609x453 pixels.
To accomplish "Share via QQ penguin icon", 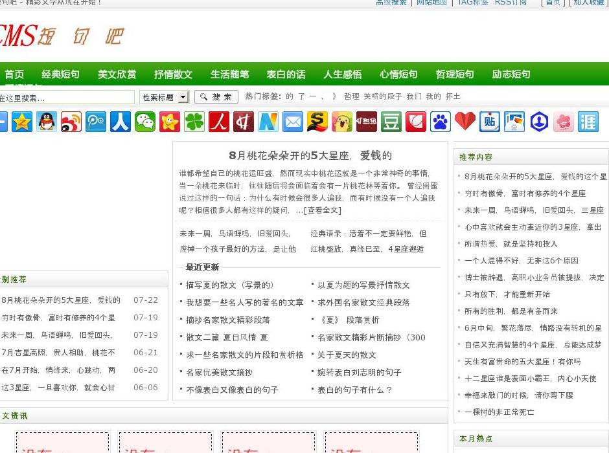I will click(47, 122).
